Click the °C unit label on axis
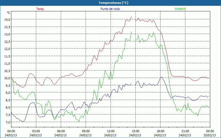The height and width of the screenshot is (138, 221). click(9, 13)
